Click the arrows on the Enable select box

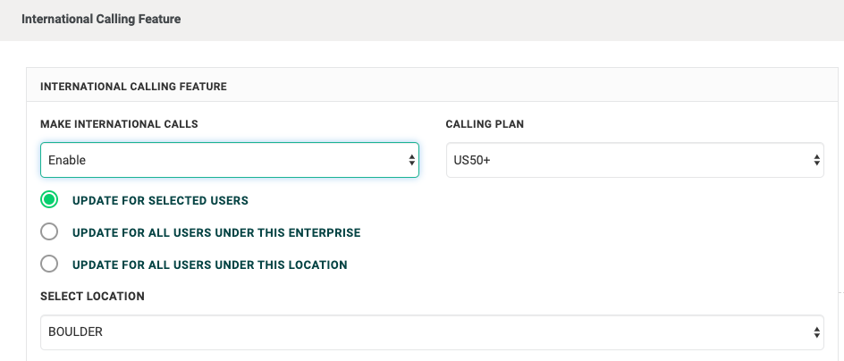tap(411, 160)
